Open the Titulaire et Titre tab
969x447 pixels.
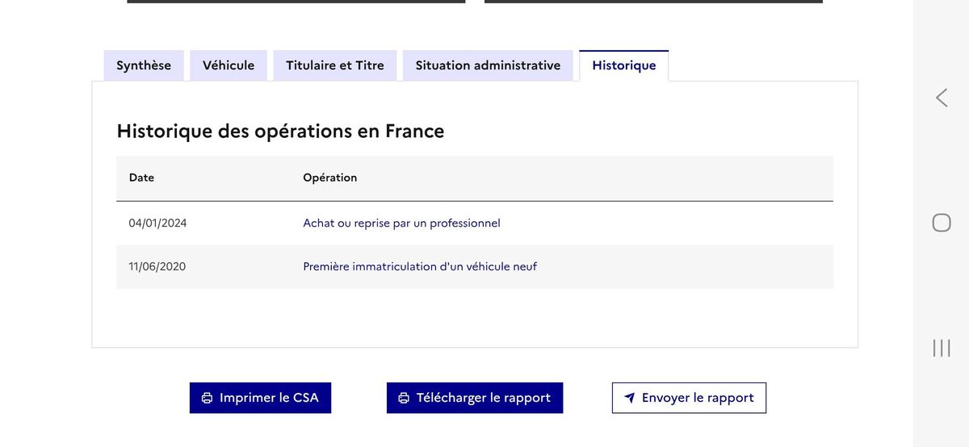pos(335,65)
